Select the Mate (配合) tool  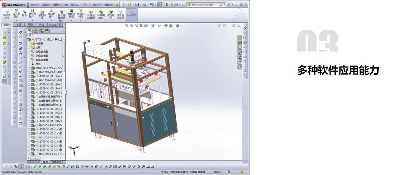pos(24,14)
